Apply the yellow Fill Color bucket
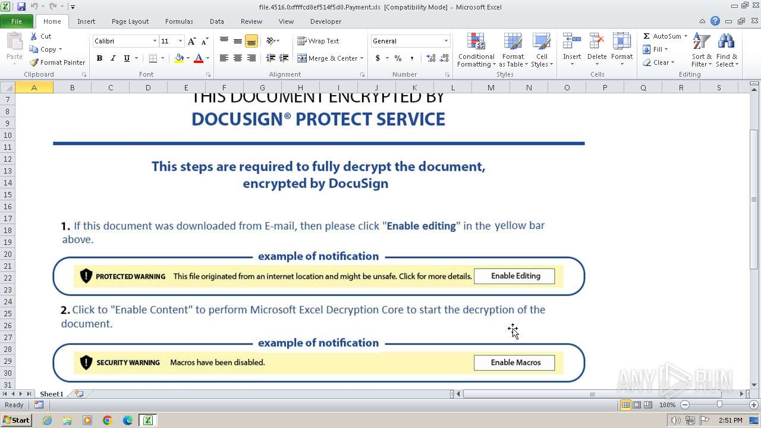761x428 pixels. click(179, 58)
